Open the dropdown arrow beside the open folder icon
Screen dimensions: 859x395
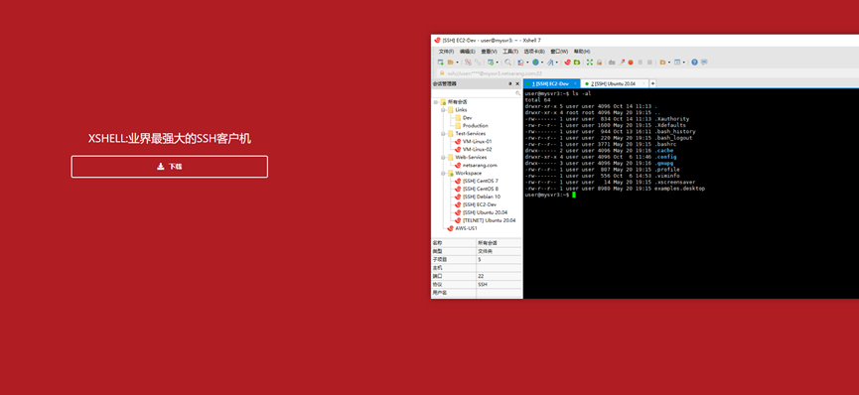click(457, 63)
